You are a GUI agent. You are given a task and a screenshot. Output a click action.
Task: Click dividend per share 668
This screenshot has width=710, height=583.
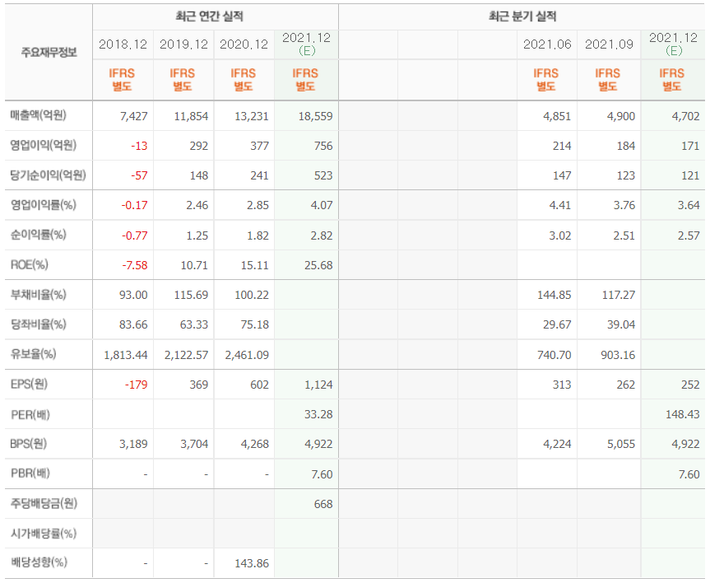point(323,504)
